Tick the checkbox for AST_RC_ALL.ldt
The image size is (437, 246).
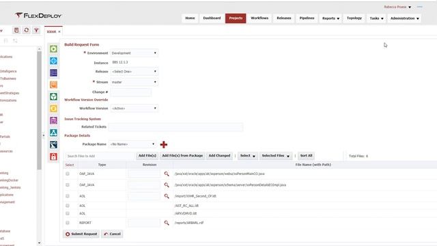68,206
